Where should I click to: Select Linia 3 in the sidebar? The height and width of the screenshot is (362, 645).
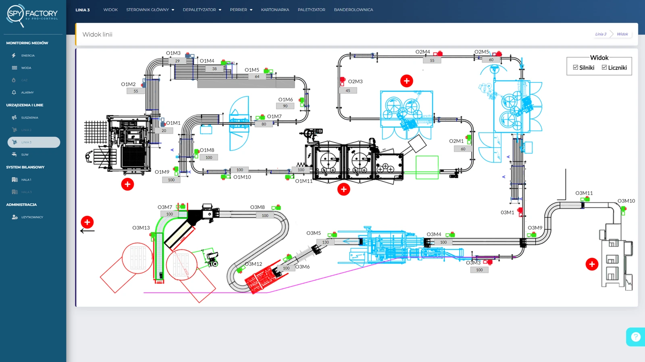pyautogui.click(x=34, y=142)
